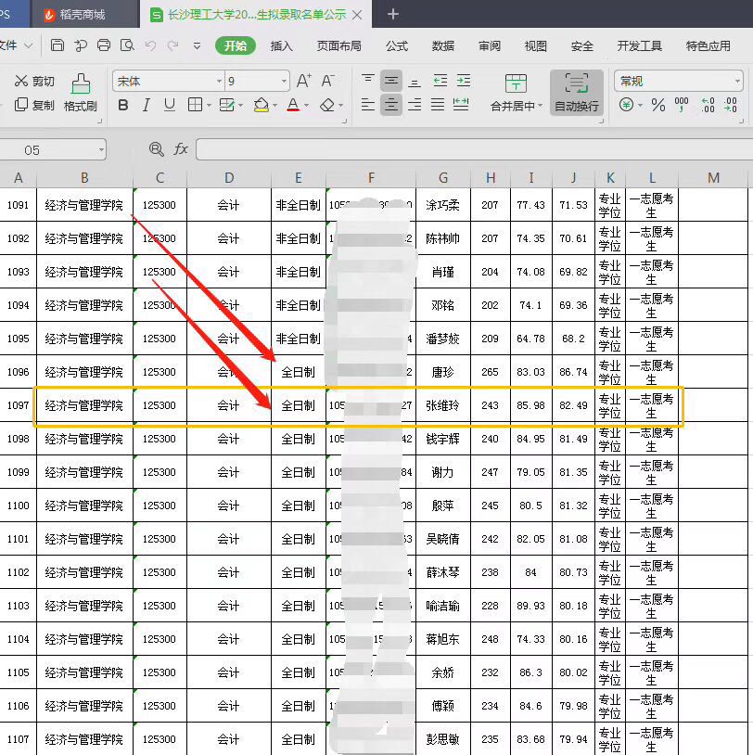Click the new tab plus button
Viewport: 753px width, 755px height.
pos(393,14)
